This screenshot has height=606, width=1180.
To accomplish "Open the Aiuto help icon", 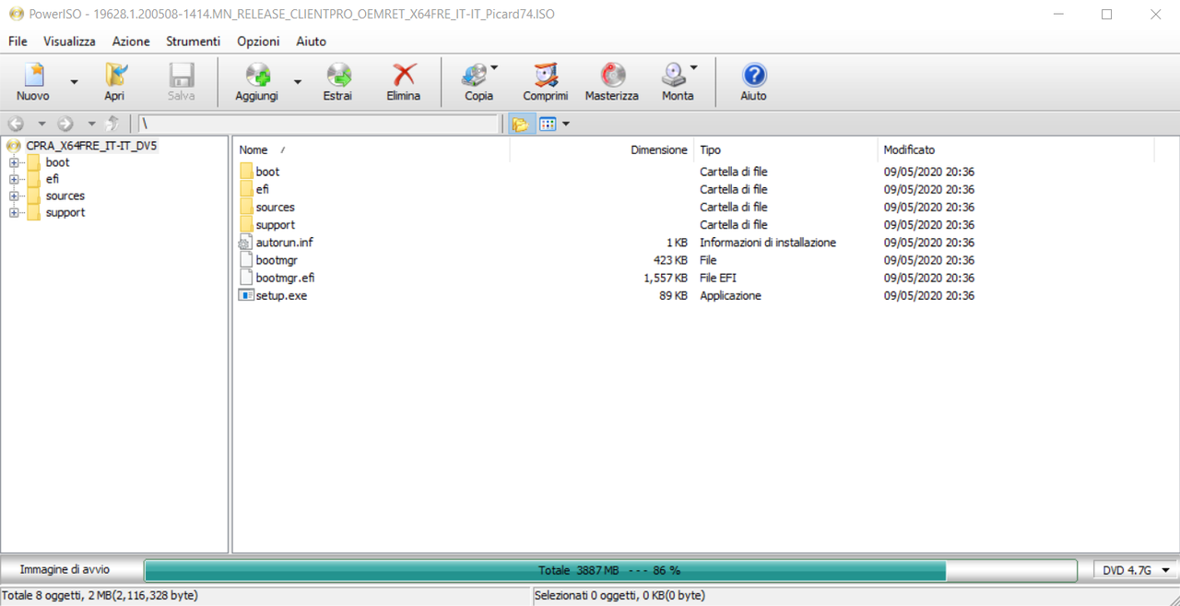I will 754,76.
